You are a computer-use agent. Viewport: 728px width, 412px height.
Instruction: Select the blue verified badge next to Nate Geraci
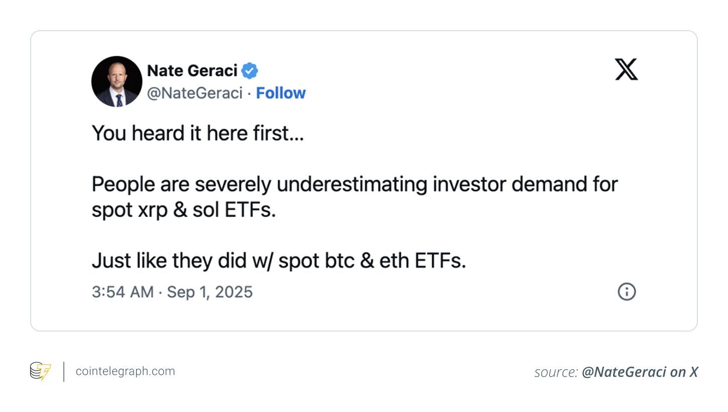tap(250, 70)
